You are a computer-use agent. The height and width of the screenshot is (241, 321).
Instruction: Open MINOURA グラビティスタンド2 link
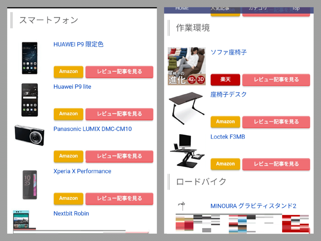coord(253,206)
